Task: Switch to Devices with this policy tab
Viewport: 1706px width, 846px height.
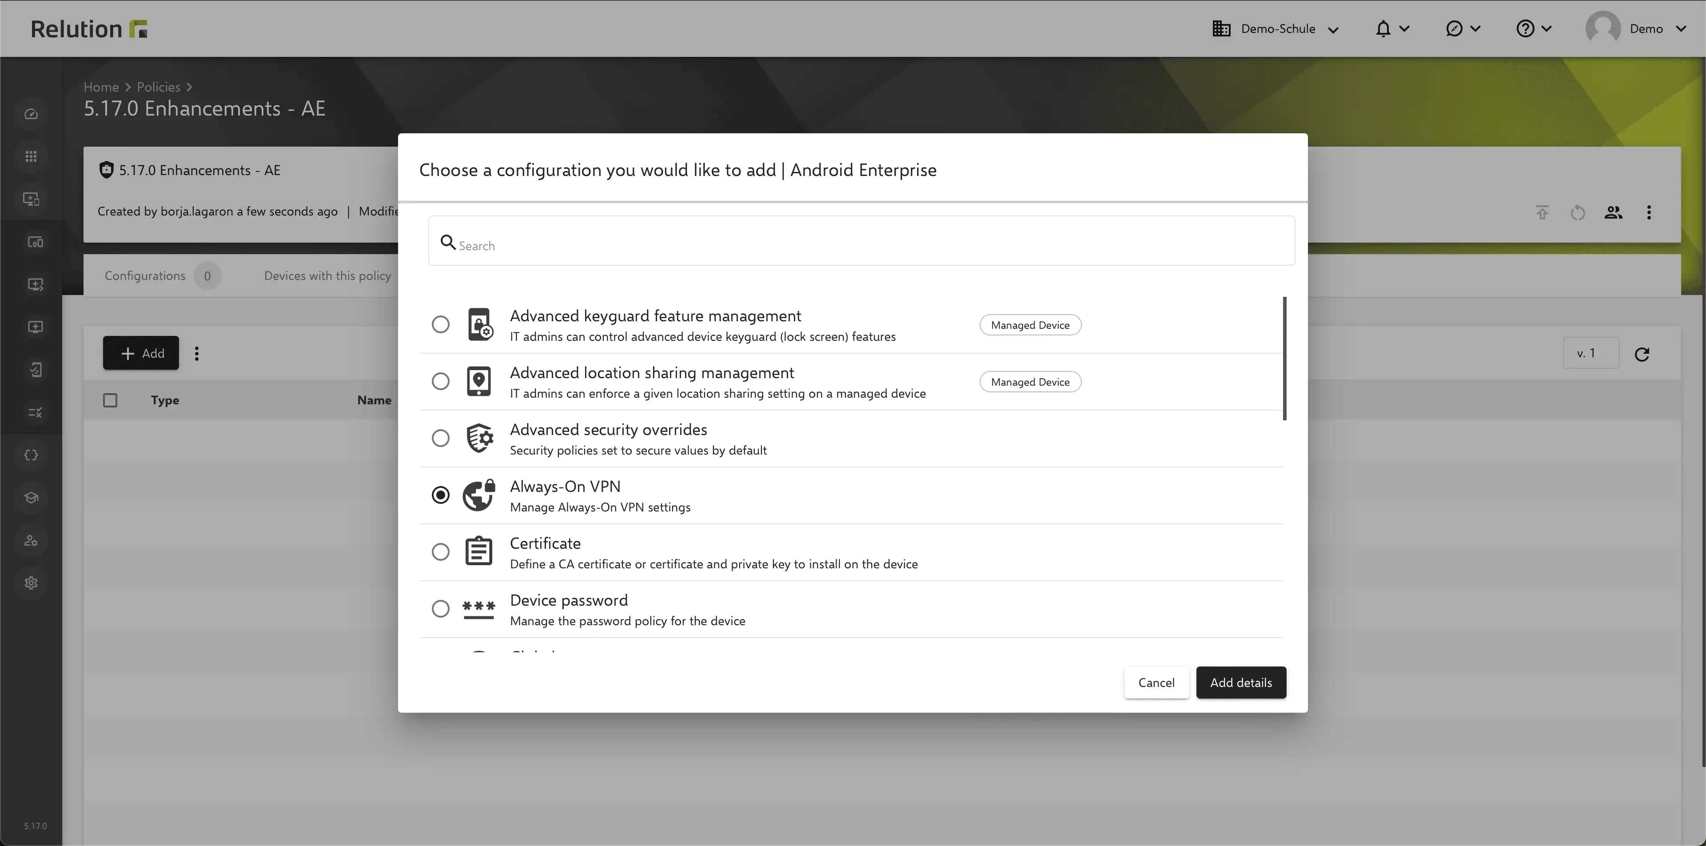Action: [x=327, y=275]
